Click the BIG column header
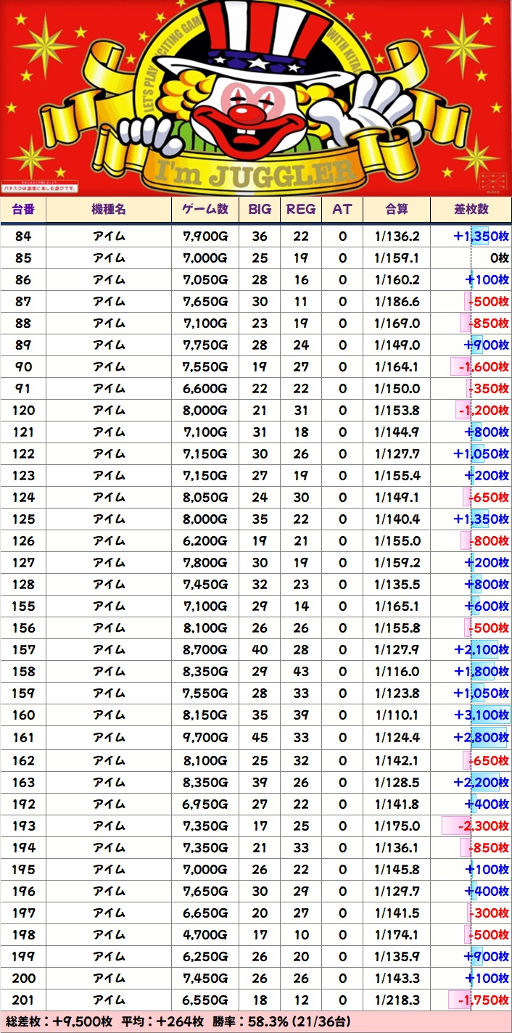Screen dimensions: 512x1033 [260, 210]
